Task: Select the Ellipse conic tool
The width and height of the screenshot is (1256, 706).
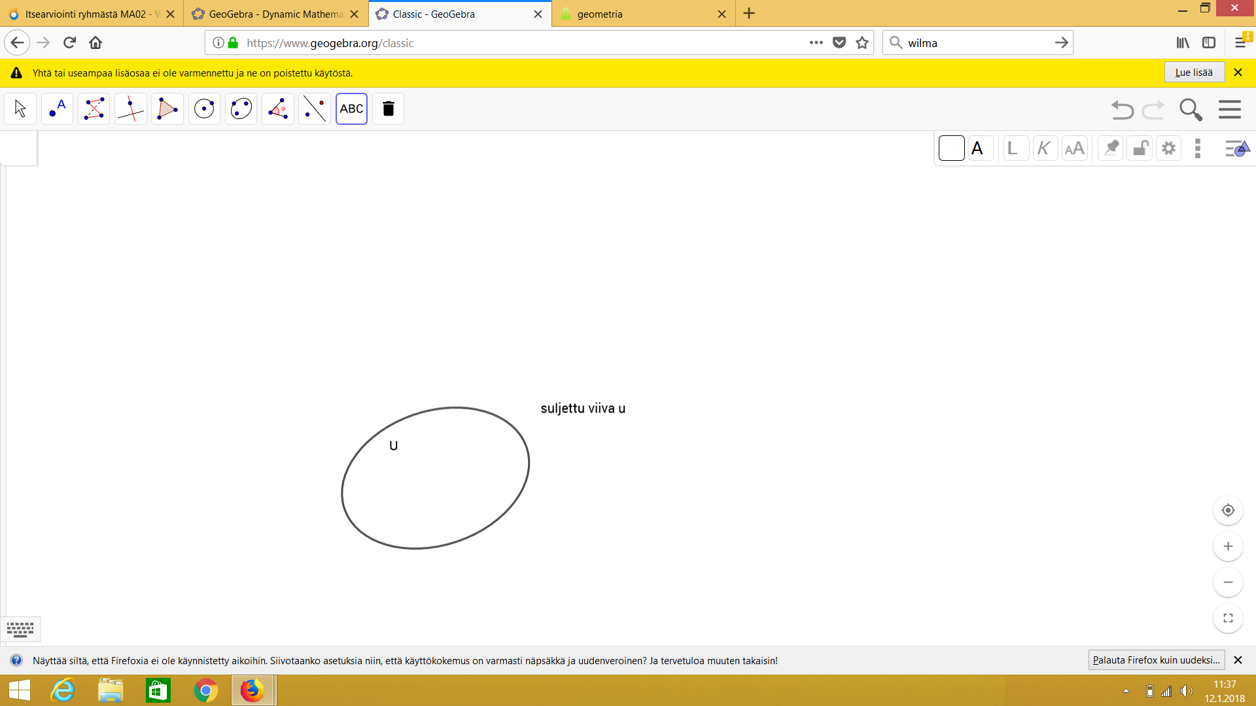Action: click(x=241, y=109)
